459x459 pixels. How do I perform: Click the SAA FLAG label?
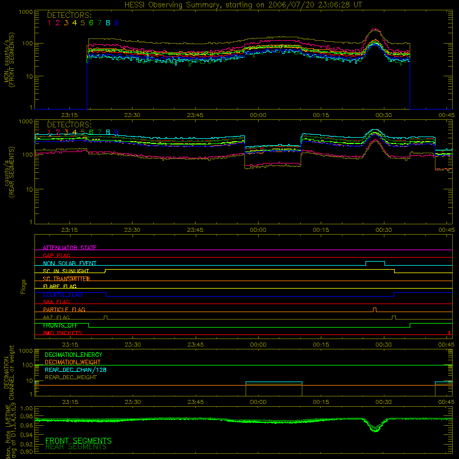[x=56, y=302]
